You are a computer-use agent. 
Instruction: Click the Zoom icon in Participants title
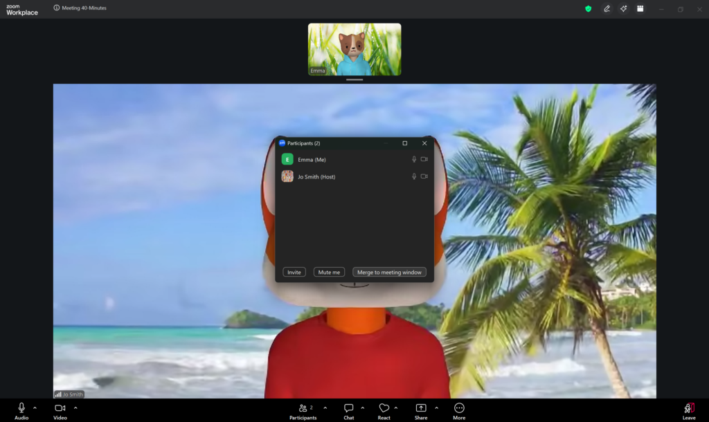click(x=282, y=143)
